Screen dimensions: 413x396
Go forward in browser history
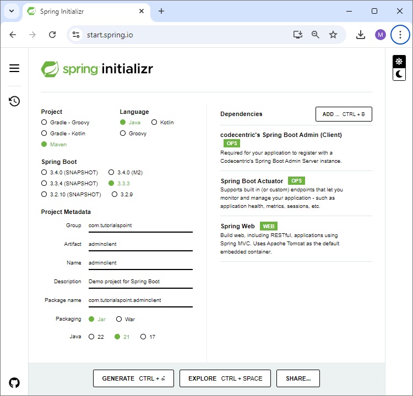point(32,35)
